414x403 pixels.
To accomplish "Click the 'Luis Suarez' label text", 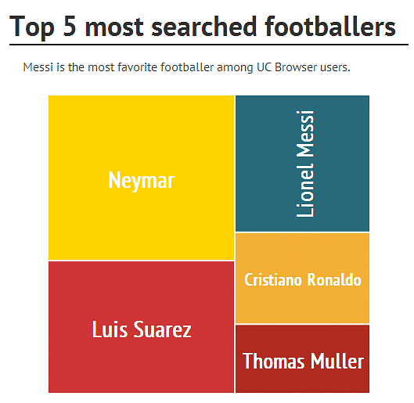I will (x=142, y=329).
